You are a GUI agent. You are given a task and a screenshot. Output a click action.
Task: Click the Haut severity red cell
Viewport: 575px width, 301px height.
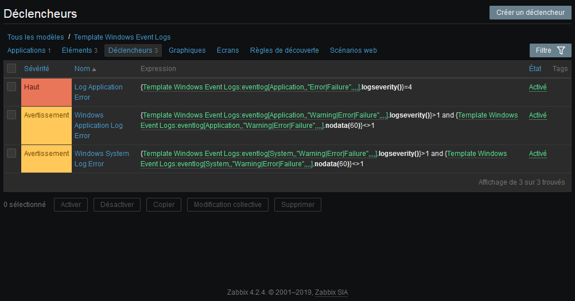click(x=46, y=92)
